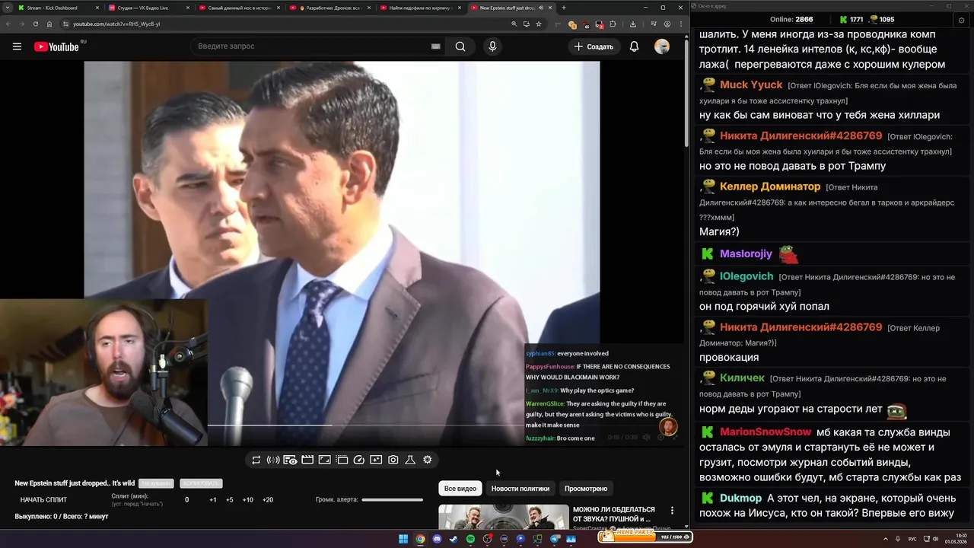This screenshot has width=974, height=548.
Task: Click the filmstrip icon in player toolbar
Action: tap(342, 460)
